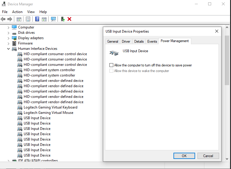Check 'Allow this device to wake the computer'
Image resolution: width=231 pixels, height=169 pixels.
111,71
